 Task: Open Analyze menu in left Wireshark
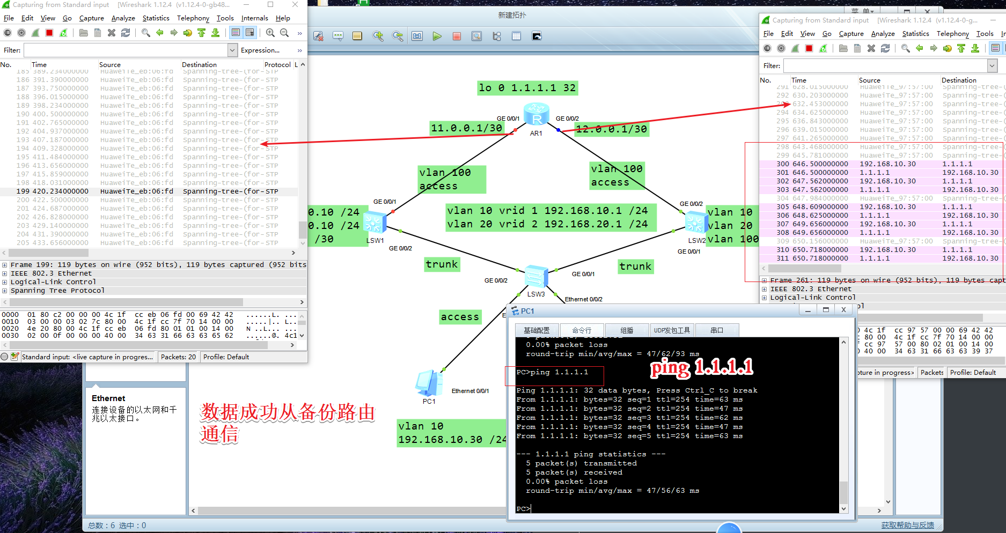point(123,18)
